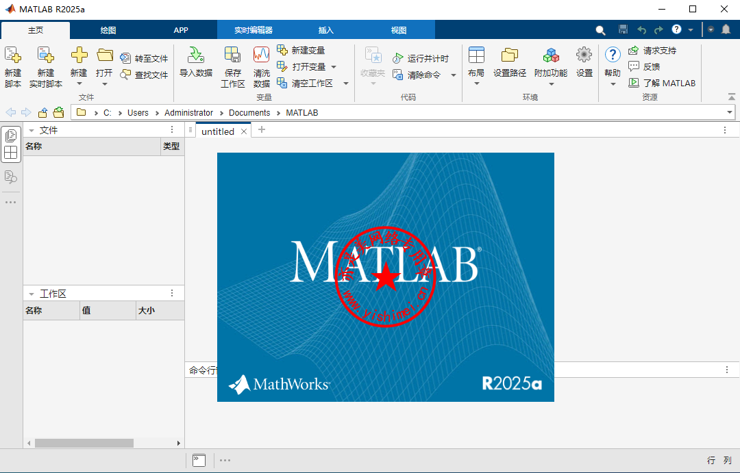Click the 转至文件 icon
The image size is (740, 473).
[x=125, y=58]
